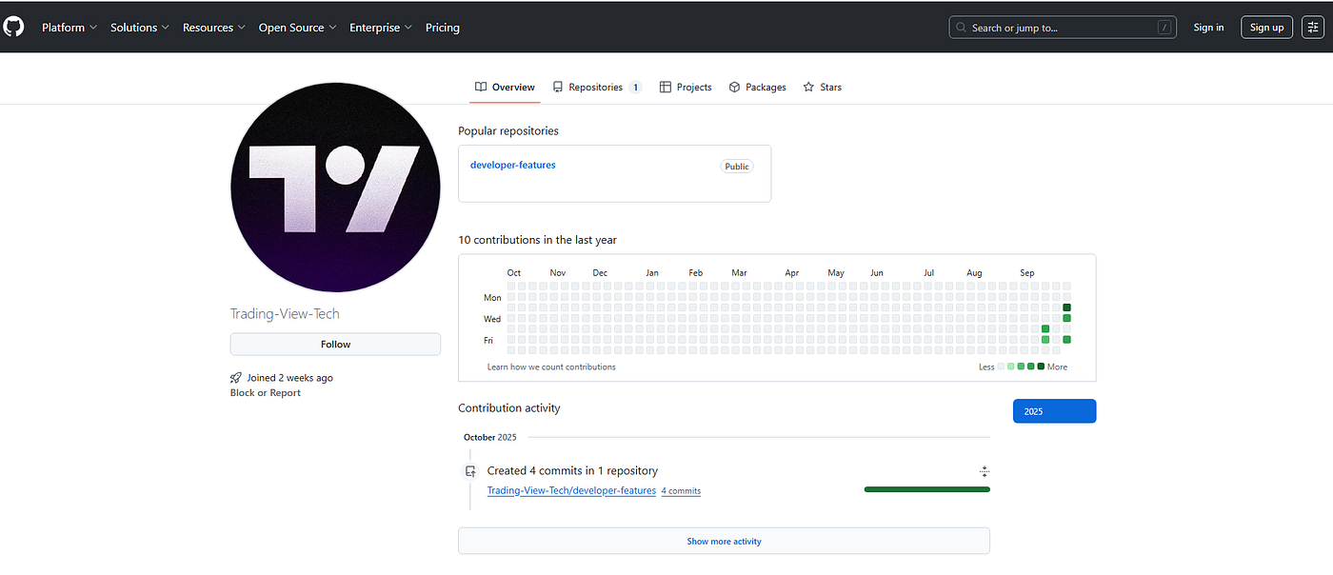Open the Enterprise dropdown menu
The height and width of the screenshot is (575, 1333).
pos(381,28)
